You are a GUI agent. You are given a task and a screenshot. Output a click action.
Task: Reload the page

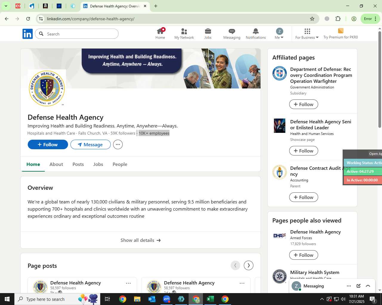click(28, 19)
